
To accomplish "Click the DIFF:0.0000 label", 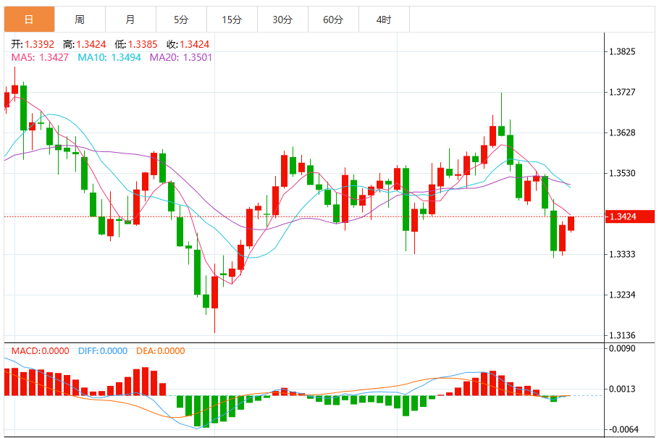I will point(103,351).
